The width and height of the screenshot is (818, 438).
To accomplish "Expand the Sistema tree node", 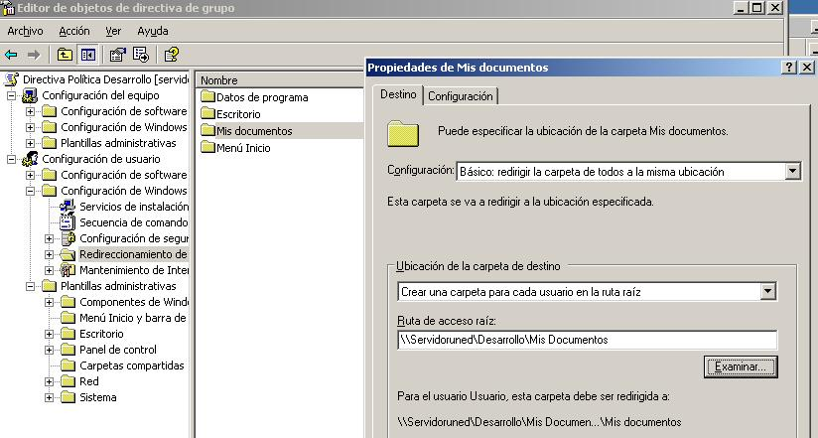I will (49, 397).
